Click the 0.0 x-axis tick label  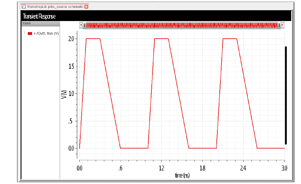[79, 168]
